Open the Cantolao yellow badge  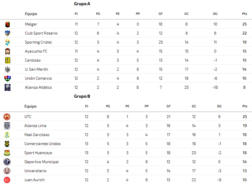pos(8,60)
